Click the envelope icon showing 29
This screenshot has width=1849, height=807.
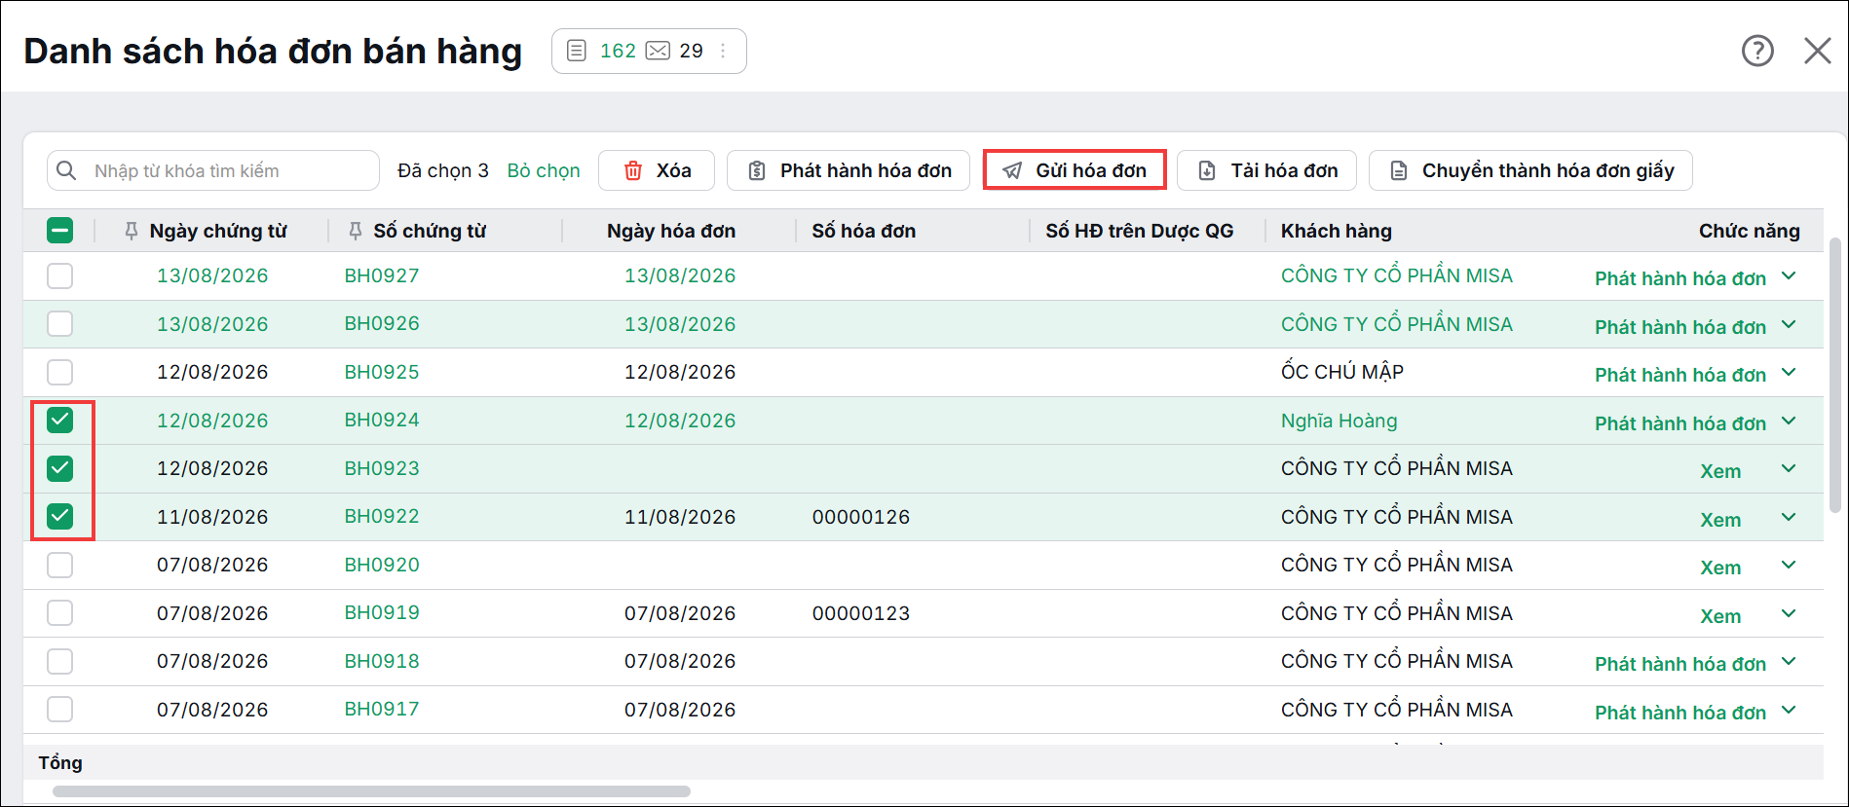(659, 51)
